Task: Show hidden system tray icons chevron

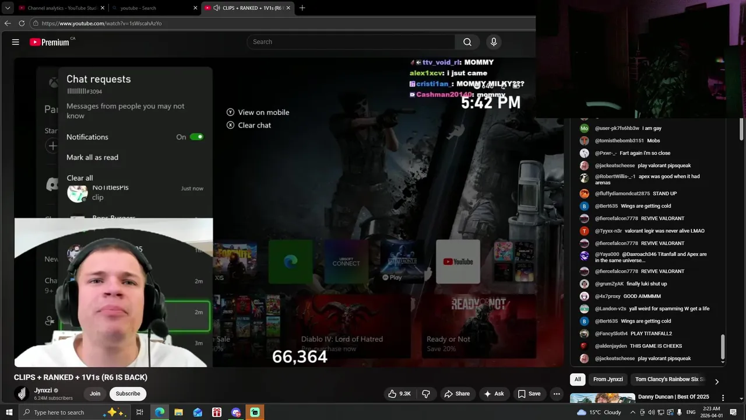Action: pyautogui.click(x=633, y=412)
